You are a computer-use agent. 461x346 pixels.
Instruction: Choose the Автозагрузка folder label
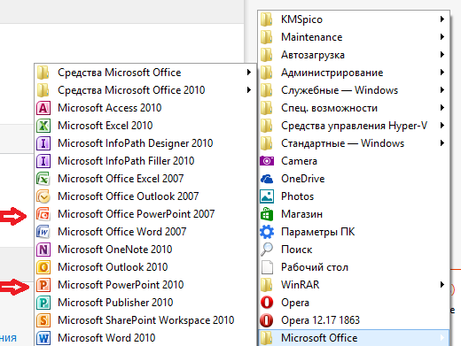[313, 55]
